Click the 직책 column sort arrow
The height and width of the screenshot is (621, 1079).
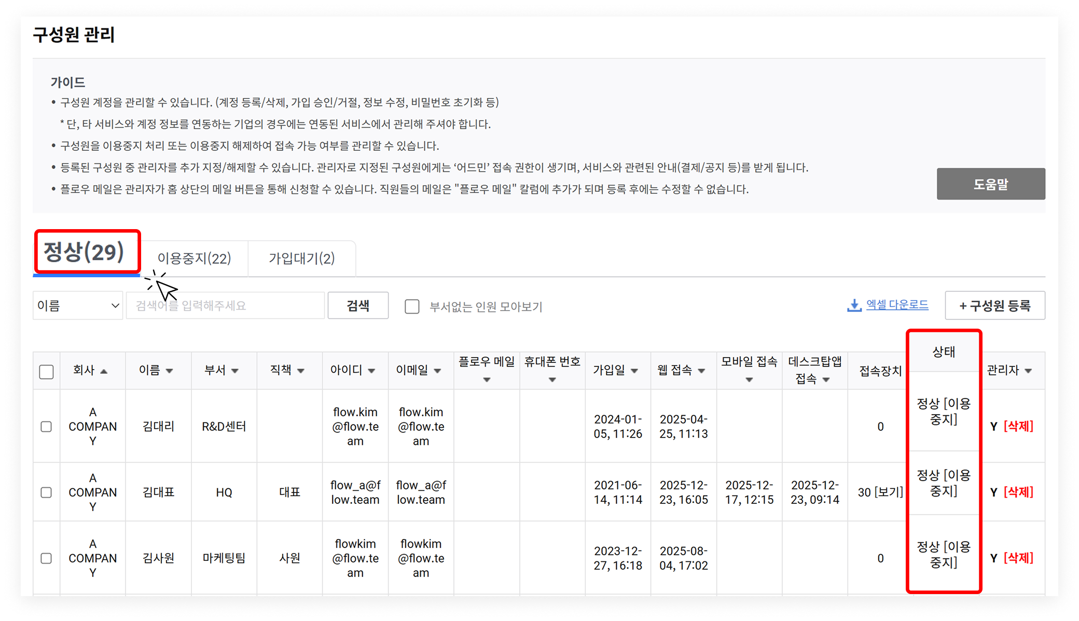point(301,371)
